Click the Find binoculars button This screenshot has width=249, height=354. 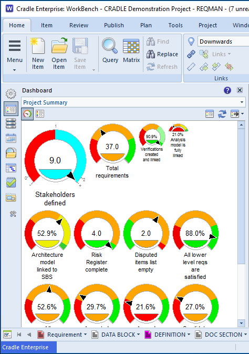pos(158,41)
